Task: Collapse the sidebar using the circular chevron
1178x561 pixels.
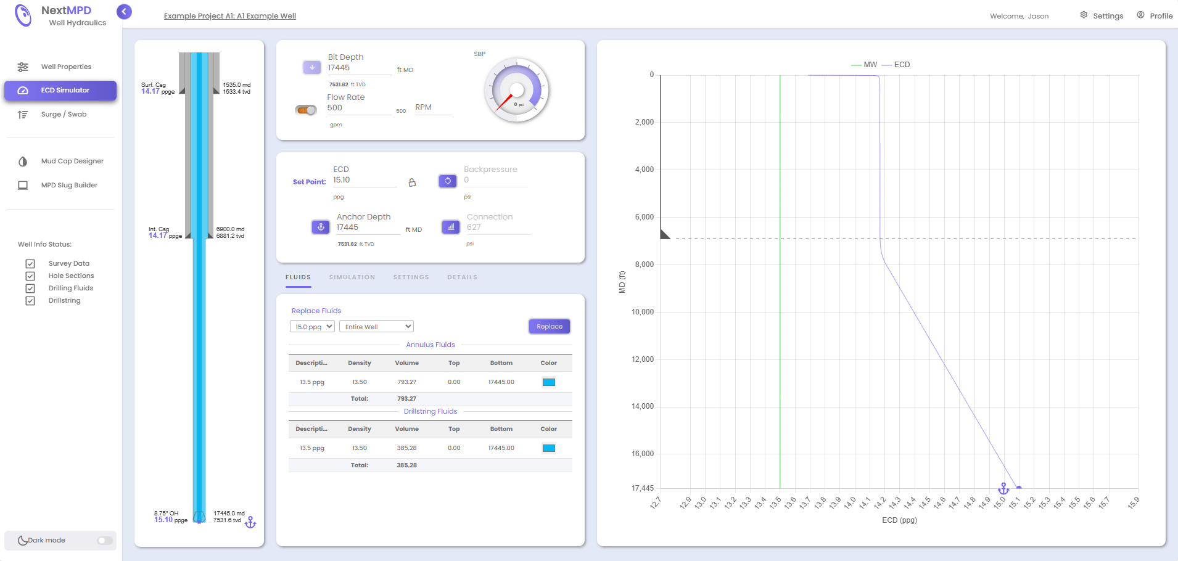Action: [x=124, y=12]
